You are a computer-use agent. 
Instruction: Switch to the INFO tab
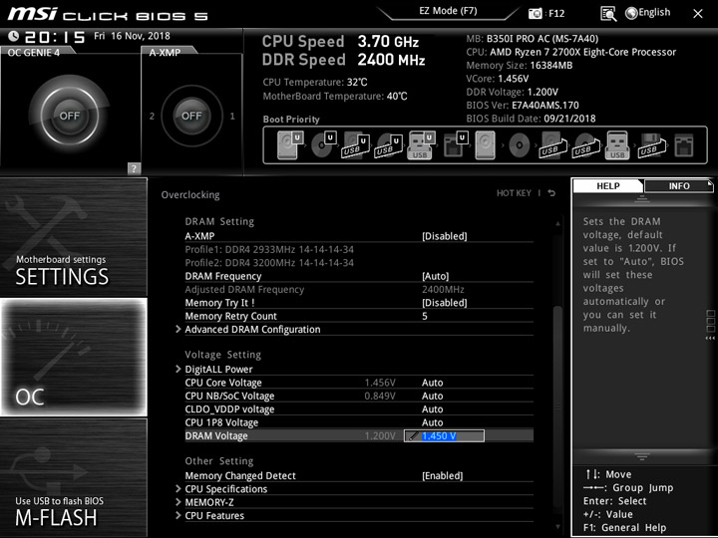pos(679,185)
